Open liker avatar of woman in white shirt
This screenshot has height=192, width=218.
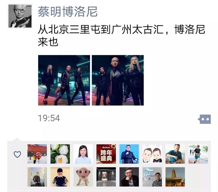point(83,154)
